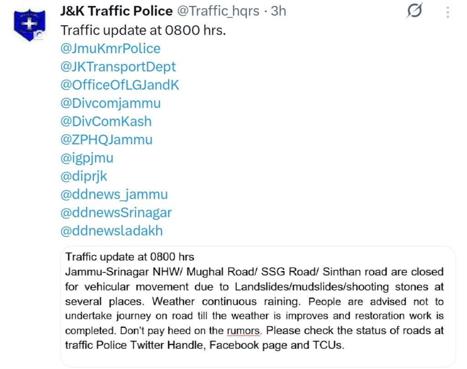Open the J&K Traffic Police profile avatar
This screenshot has height=369, width=467.
tap(30, 25)
